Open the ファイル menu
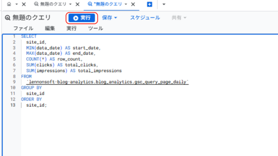278x156 pixels. pos(23,28)
